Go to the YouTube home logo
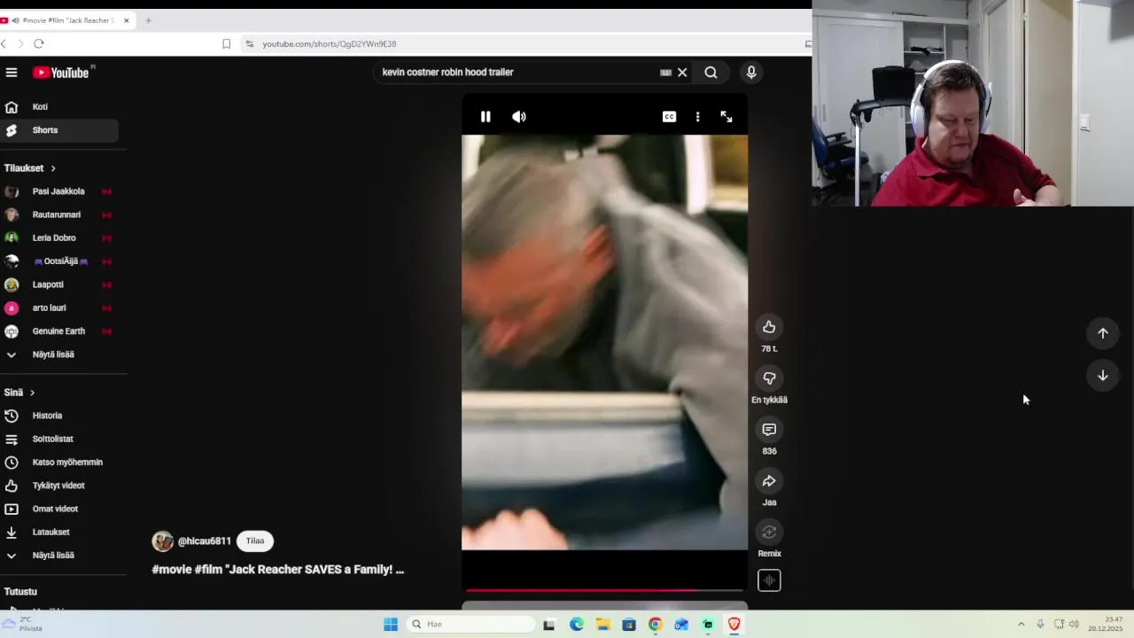The height and width of the screenshot is (638, 1134). click(61, 73)
